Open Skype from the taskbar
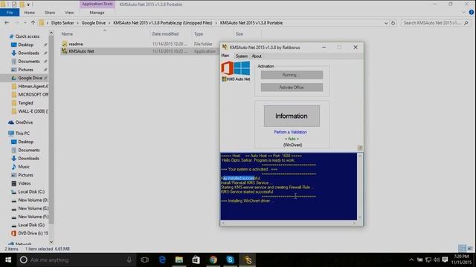 (230, 260)
